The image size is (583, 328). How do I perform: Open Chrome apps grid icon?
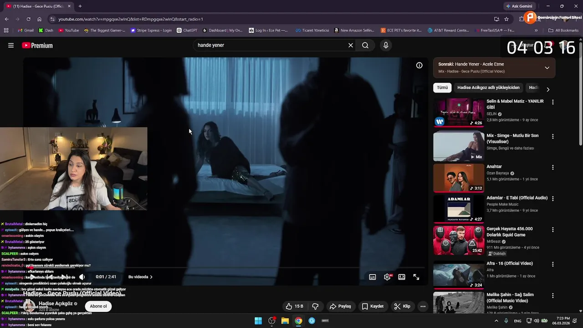(6, 31)
